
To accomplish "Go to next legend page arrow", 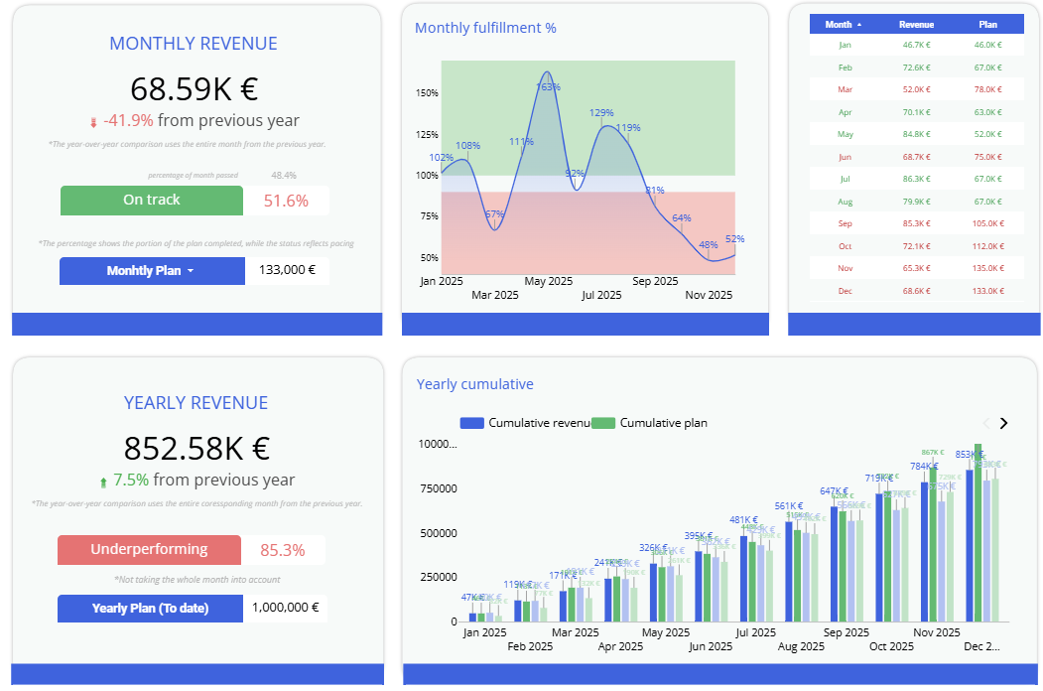I will (1003, 423).
